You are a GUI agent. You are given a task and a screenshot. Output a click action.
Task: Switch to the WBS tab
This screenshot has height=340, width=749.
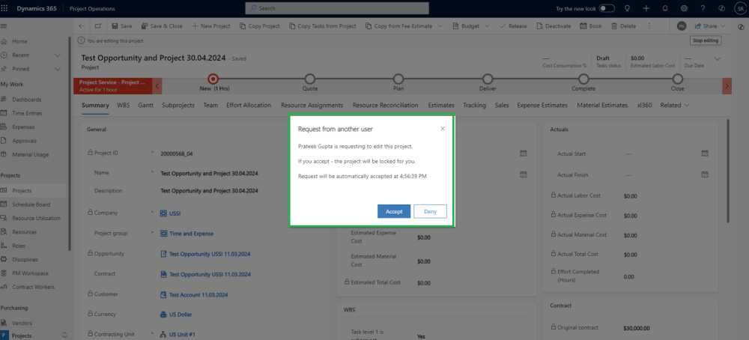coord(124,105)
